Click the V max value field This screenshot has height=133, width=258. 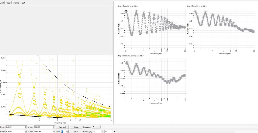pyautogui.click(x=43, y=131)
